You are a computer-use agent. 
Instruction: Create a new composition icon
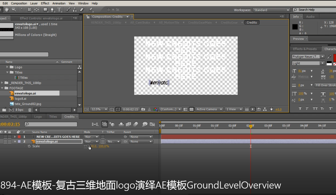pos(11,110)
